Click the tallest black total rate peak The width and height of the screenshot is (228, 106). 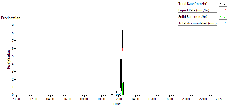[122, 28]
